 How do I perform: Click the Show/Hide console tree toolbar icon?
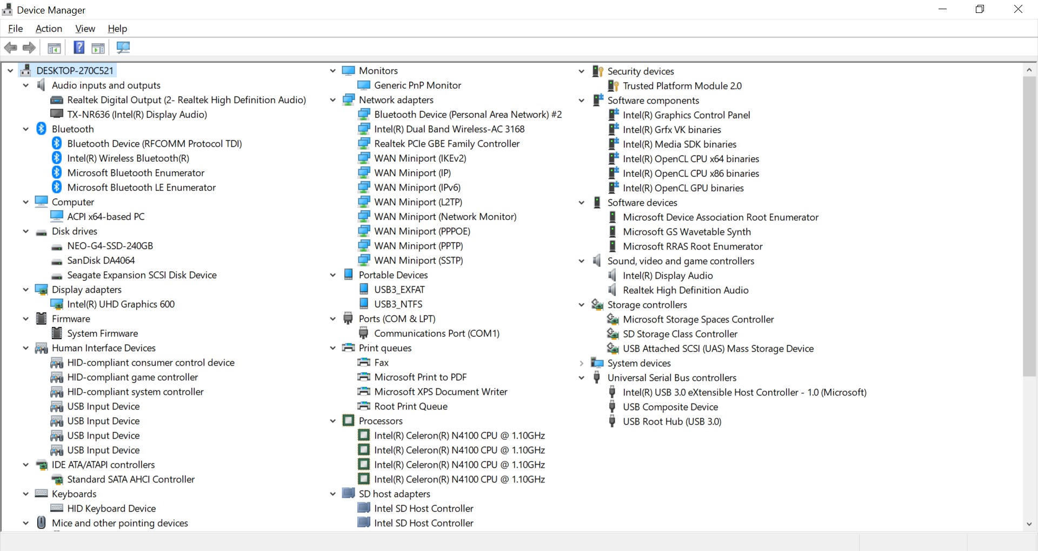[x=54, y=48]
